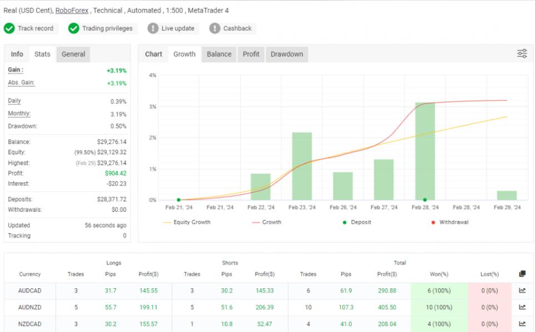
Task: Show the Drawdown chart tab
Action: click(287, 54)
